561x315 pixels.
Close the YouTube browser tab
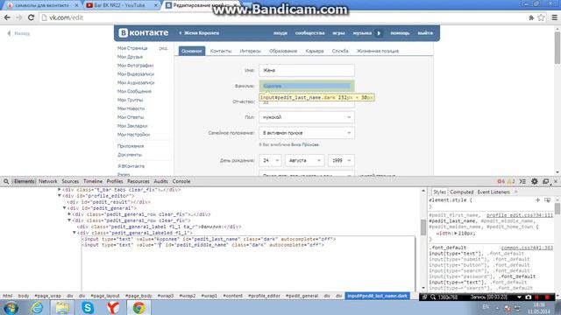click(156, 5)
